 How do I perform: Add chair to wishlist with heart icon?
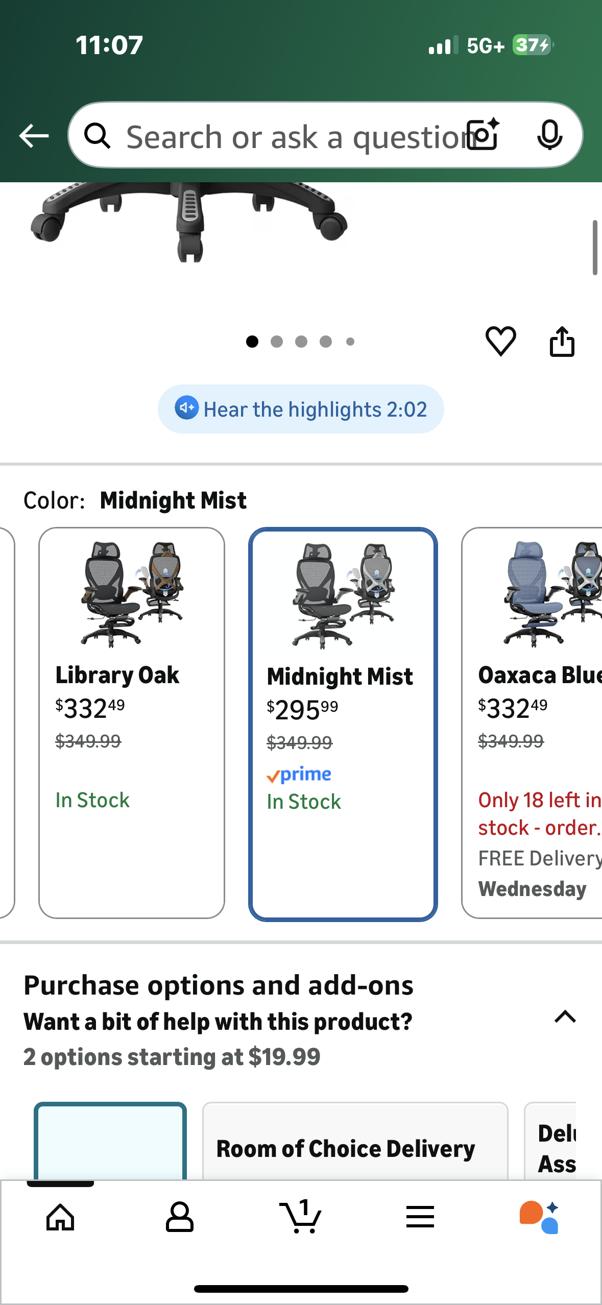[500, 341]
